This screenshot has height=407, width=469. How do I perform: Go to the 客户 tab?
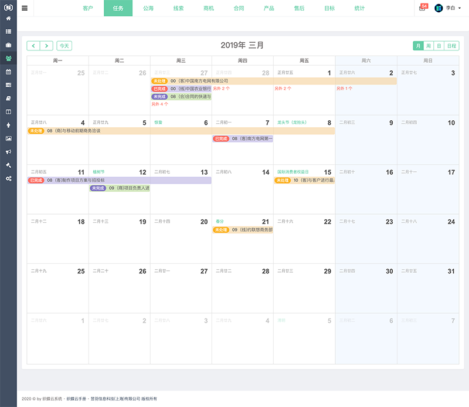click(88, 8)
